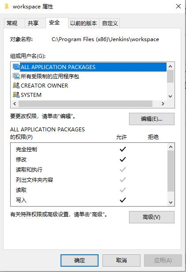Click the workspace folder icon in title bar

click(7, 7)
